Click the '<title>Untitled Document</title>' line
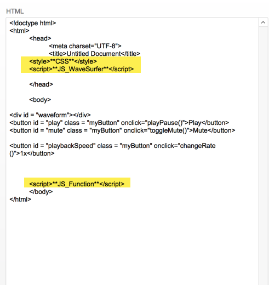Screen dimensions: 269x285 click(95, 54)
